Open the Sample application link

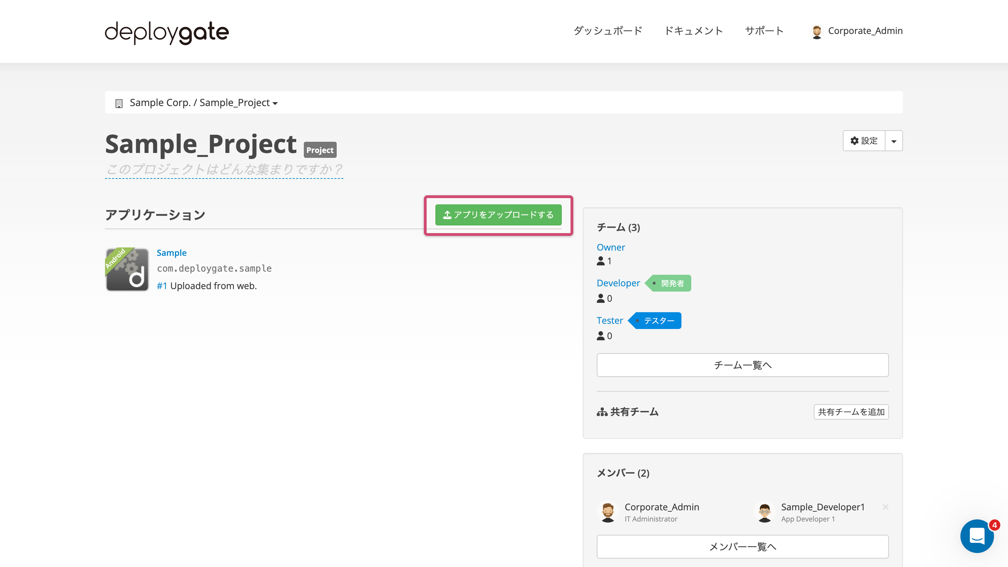tap(171, 252)
